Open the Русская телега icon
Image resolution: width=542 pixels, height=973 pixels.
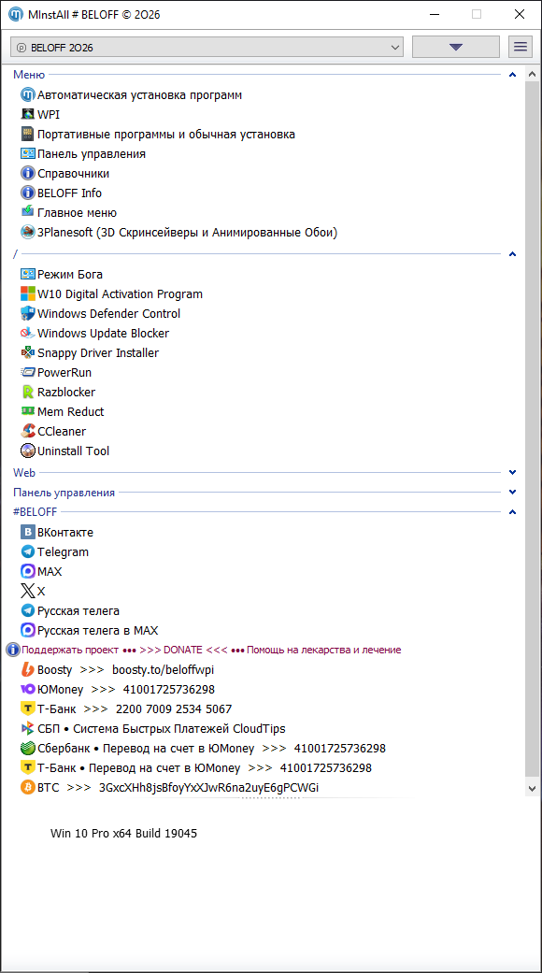(28, 610)
